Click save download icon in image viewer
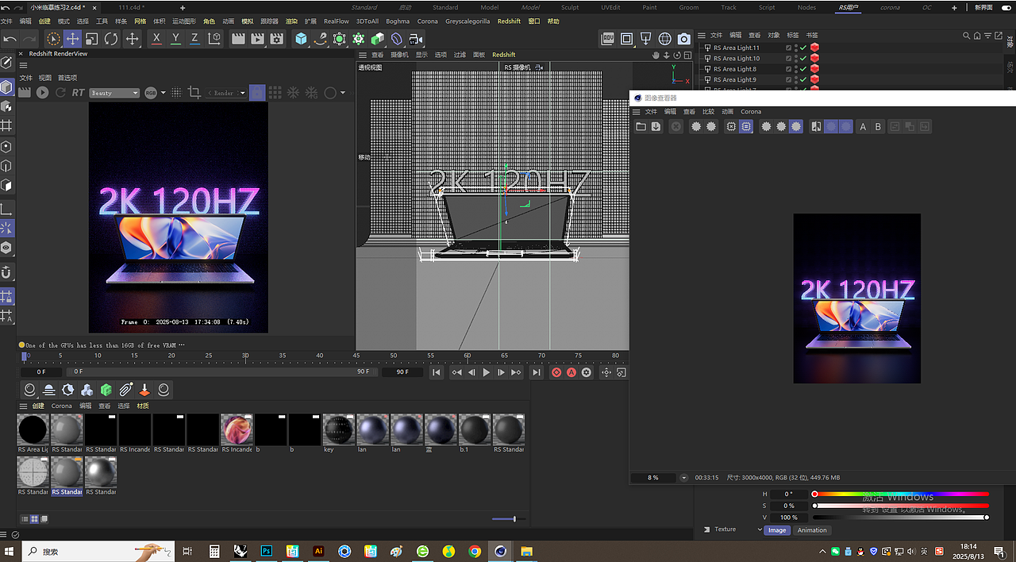The width and height of the screenshot is (1016, 562). [x=656, y=126]
